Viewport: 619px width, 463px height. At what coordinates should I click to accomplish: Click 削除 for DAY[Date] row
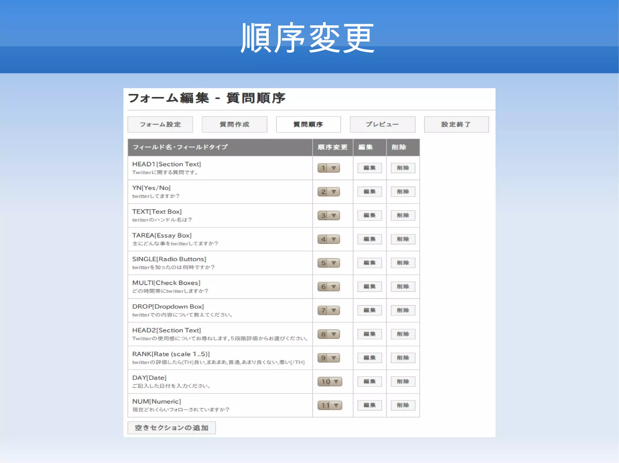(403, 382)
